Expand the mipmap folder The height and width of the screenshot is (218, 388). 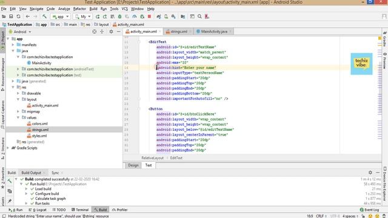18,111
